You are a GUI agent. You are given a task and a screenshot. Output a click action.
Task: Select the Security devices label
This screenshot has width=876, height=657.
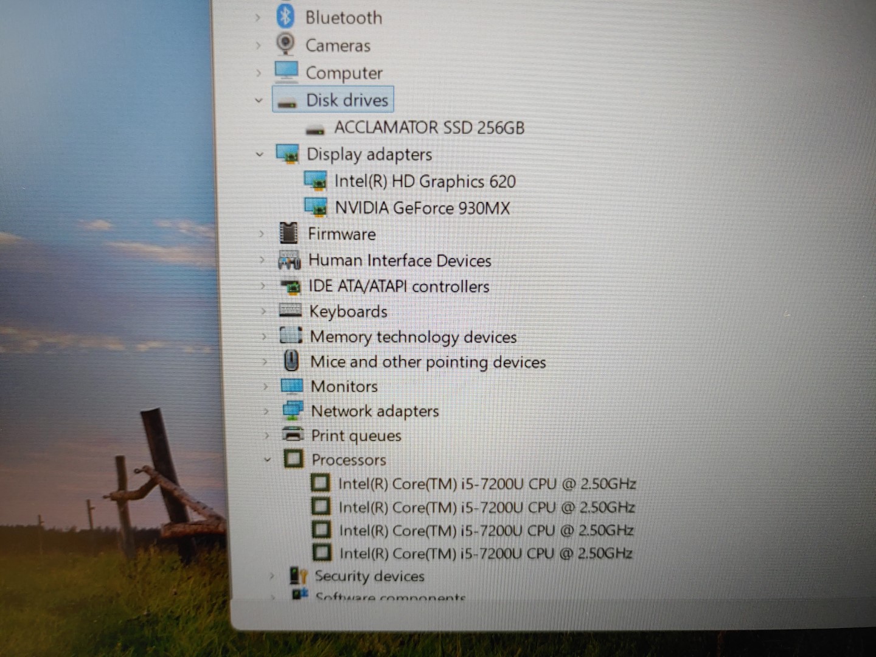(369, 575)
